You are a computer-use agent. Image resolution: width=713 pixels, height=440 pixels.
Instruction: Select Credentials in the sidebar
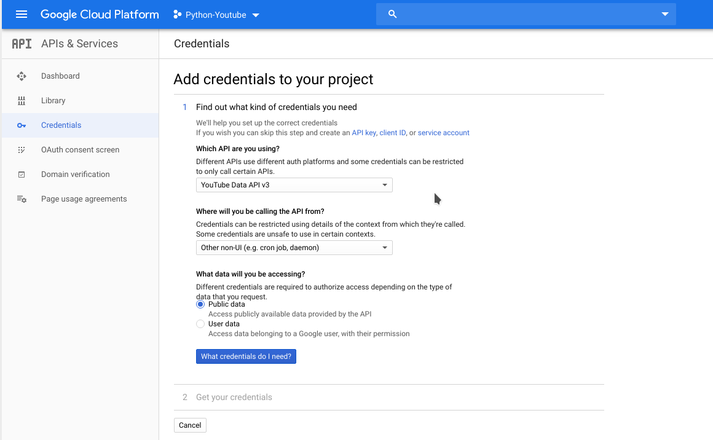tap(80, 125)
